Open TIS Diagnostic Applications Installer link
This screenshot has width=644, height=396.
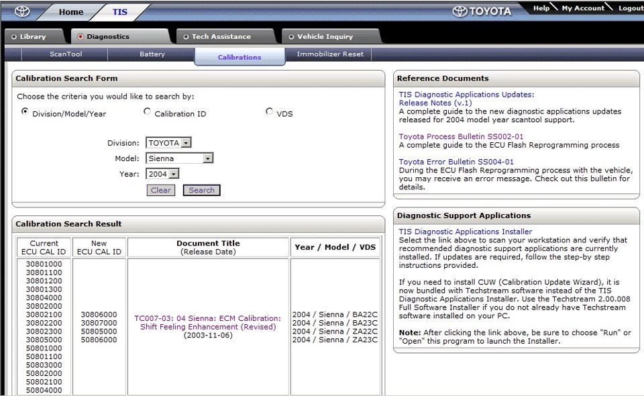coord(466,232)
